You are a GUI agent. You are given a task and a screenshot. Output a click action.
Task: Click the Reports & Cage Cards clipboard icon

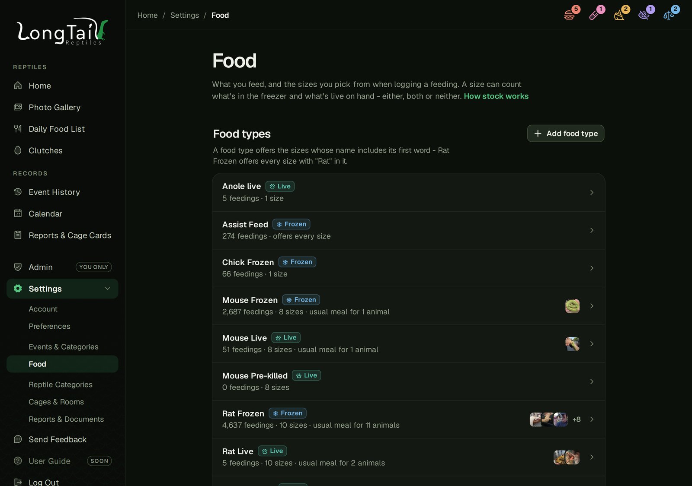click(x=18, y=235)
